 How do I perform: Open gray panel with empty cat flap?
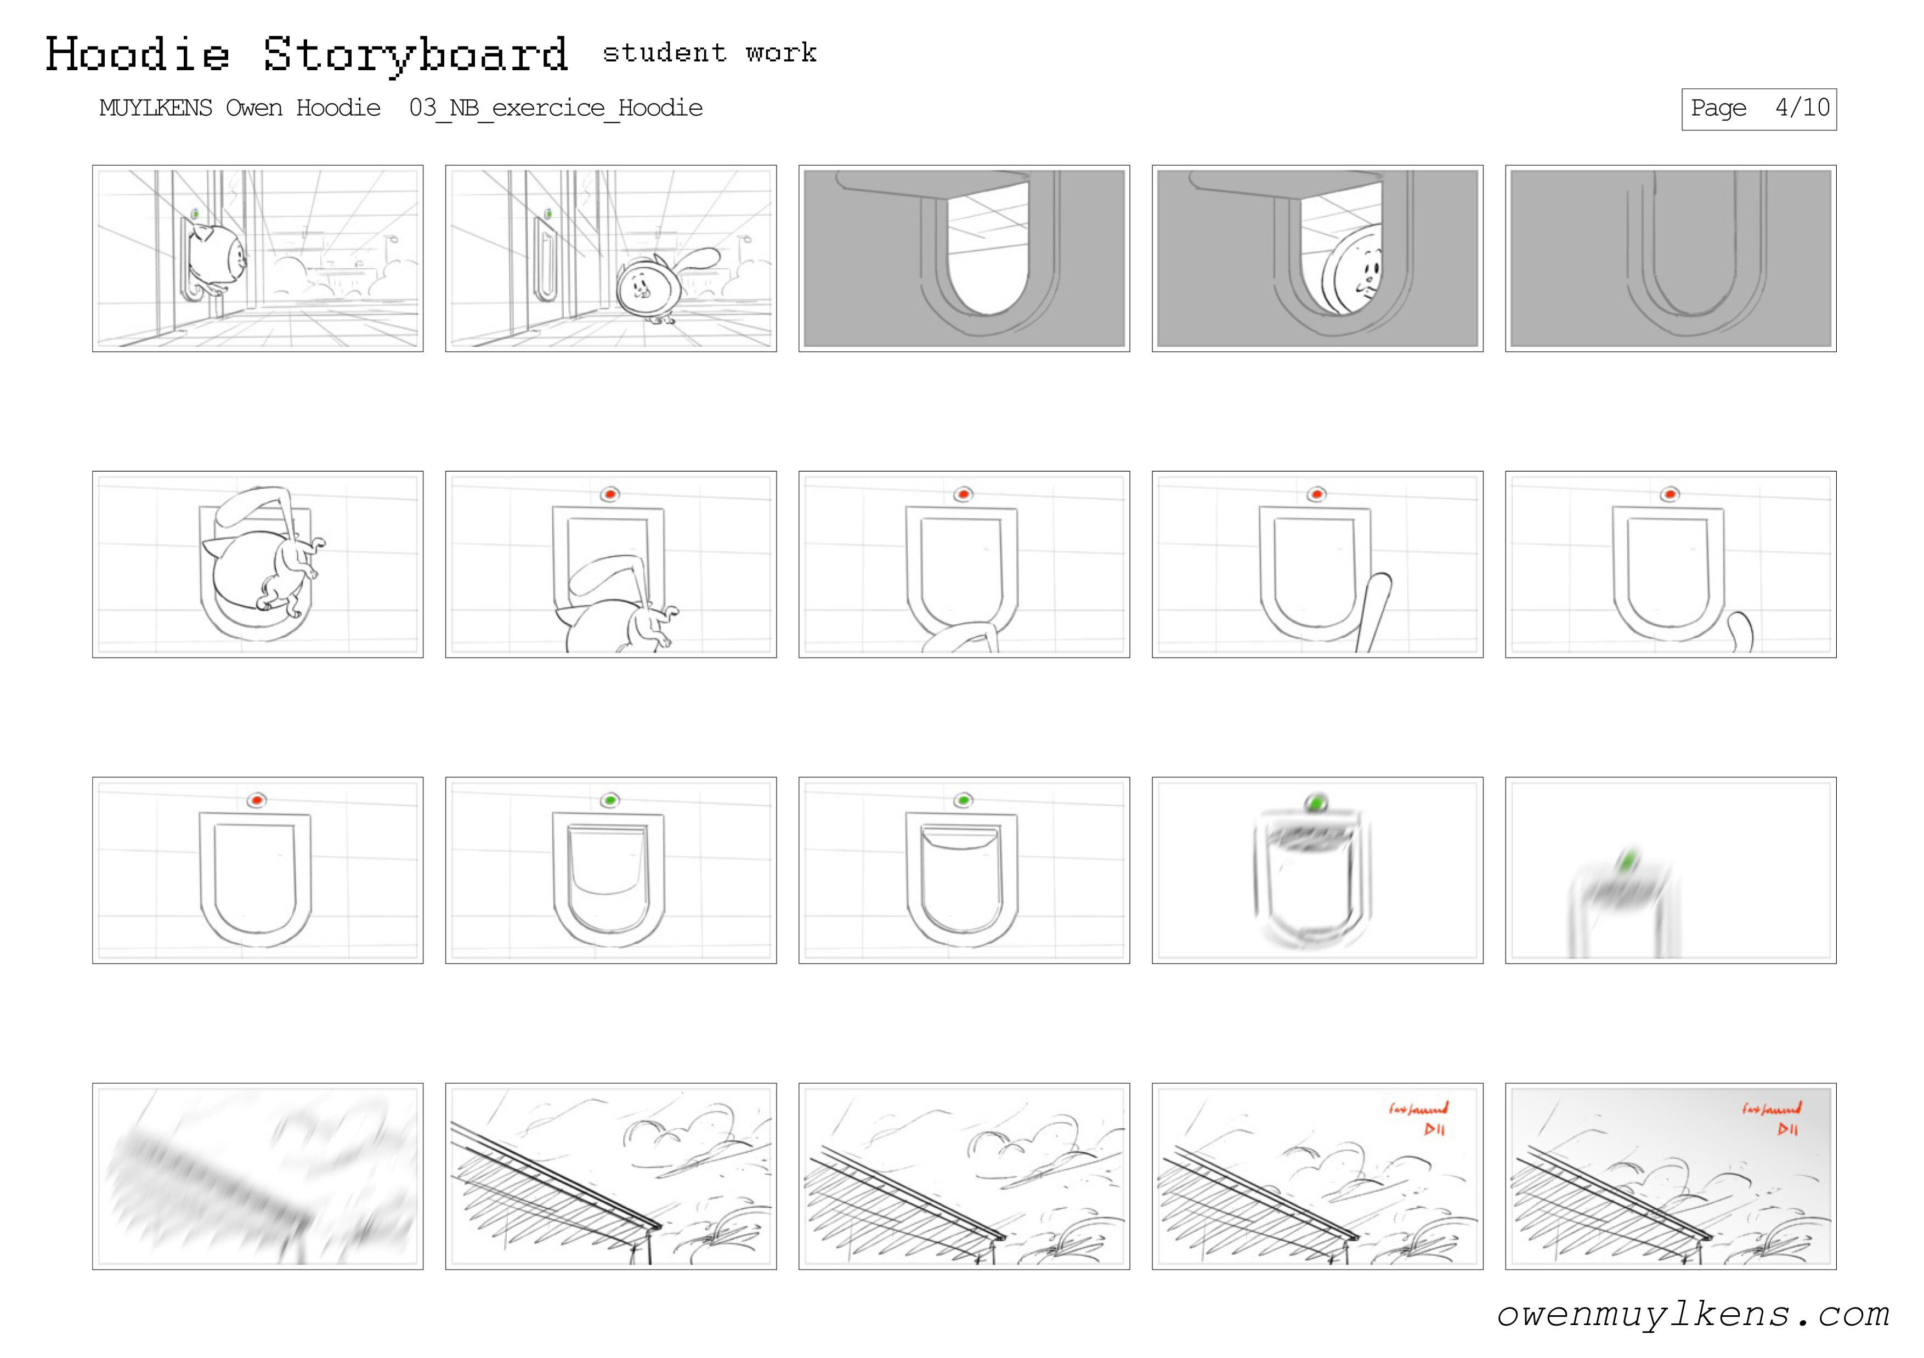(x=964, y=258)
